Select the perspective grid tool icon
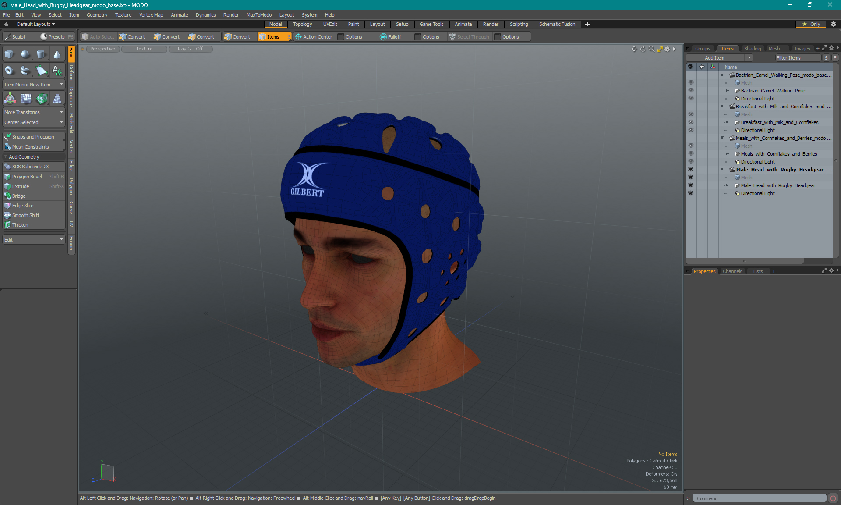This screenshot has height=505, width=841. [57, 99]
